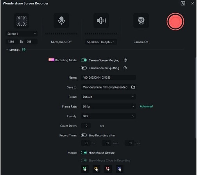Open the Frame Rate 60 fps dropdown

108,106
